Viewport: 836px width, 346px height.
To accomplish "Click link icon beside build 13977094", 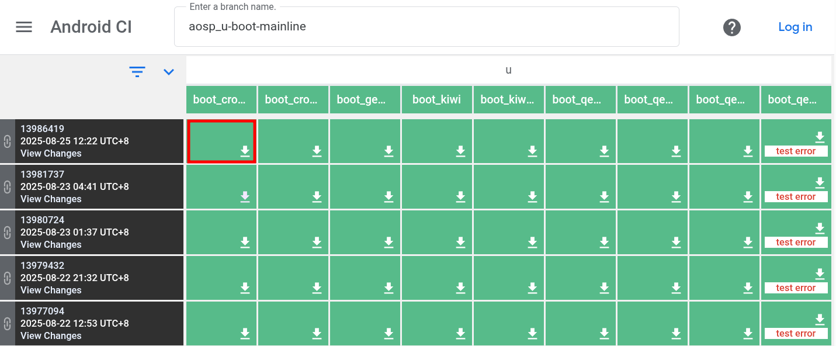I will pyautogui.click(x=7, y=324).
